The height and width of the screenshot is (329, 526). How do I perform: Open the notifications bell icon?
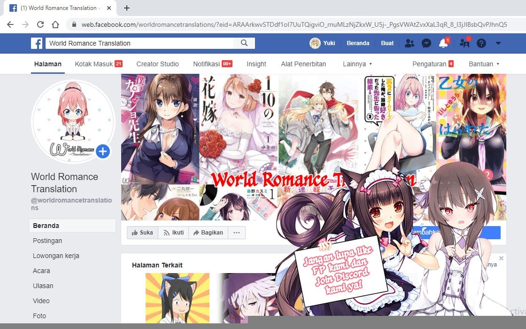click(443, 43)
